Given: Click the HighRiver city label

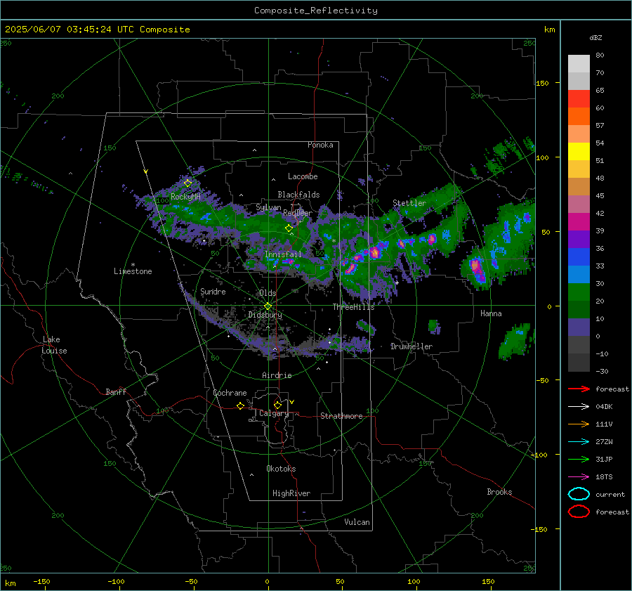Looking at the screenshot, I should coord(291,493).
